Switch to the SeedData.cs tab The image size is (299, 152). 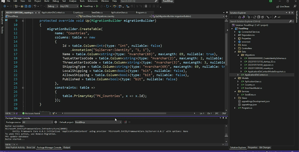97,13
